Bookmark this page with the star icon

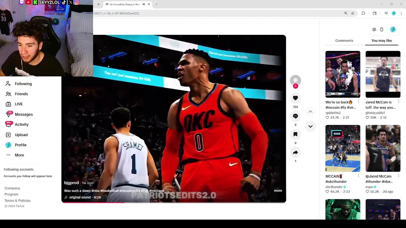[x=352, y=13]
